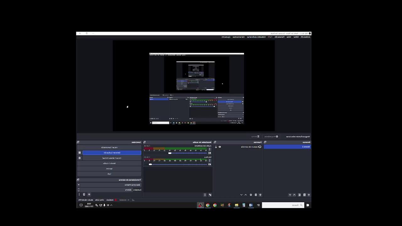Click the Salir button to exit OBS

click(x=109, y=174)
